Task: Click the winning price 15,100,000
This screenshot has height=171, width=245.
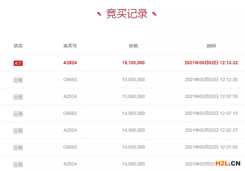Action: coord(133,63)
